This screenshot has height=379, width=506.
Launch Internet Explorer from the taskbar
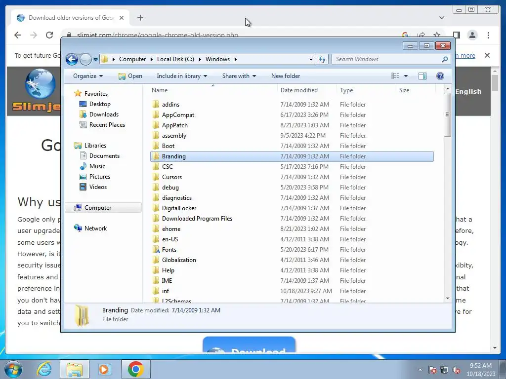[x=44, y=369]
